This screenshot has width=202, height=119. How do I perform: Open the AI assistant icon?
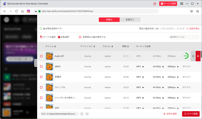coord(28,11)
